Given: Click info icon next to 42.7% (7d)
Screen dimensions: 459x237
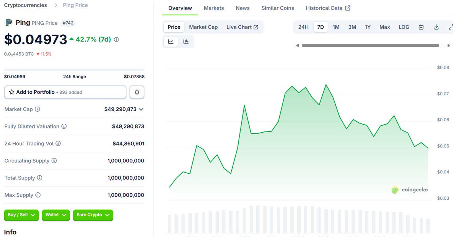Looking at the screenshot, I should pos(116,39).
